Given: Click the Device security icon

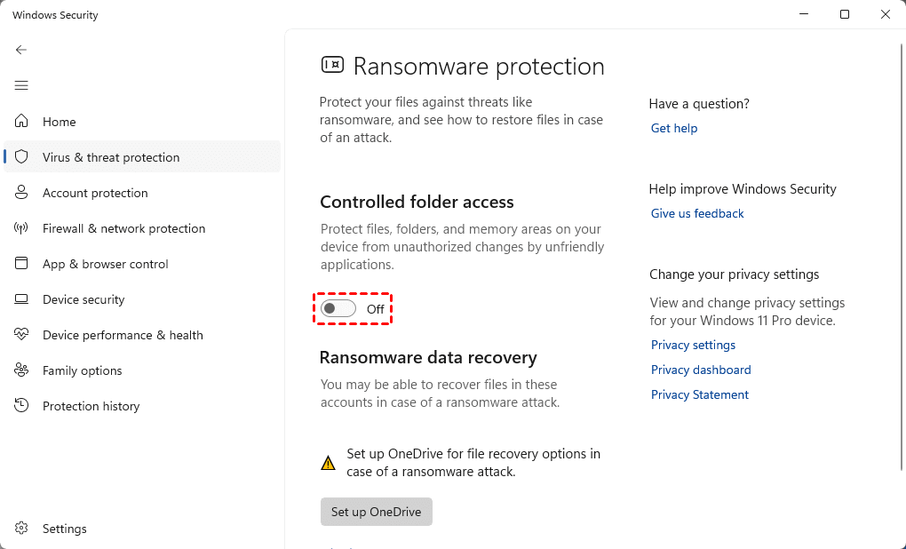Looking at the screenshot, I should (22, 299).
